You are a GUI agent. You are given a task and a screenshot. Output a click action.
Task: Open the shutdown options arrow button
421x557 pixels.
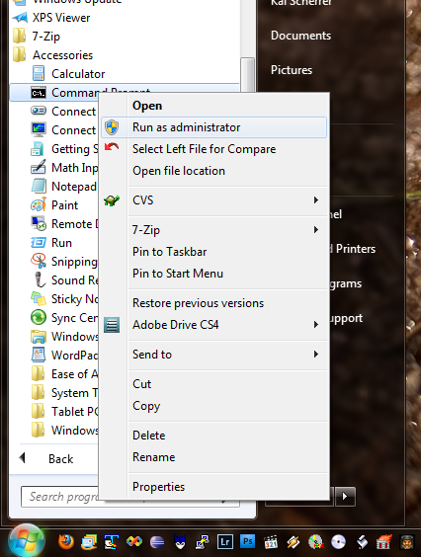coord(345,496)
